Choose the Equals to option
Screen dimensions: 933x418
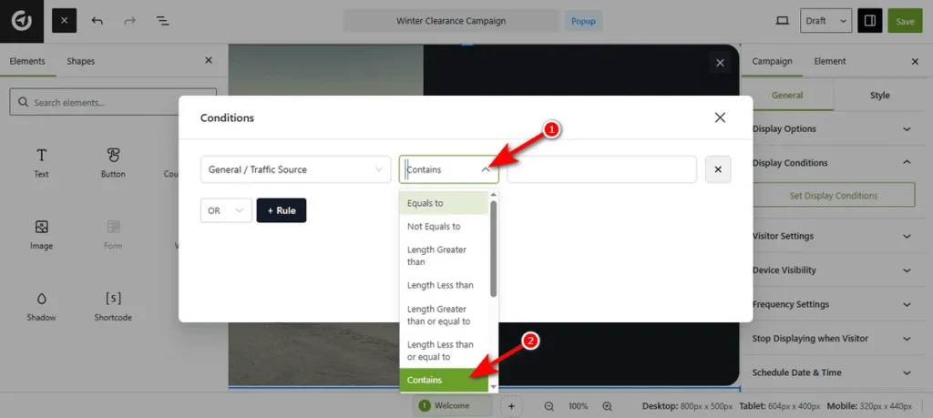pyautogui.click(x=444, y=203)
